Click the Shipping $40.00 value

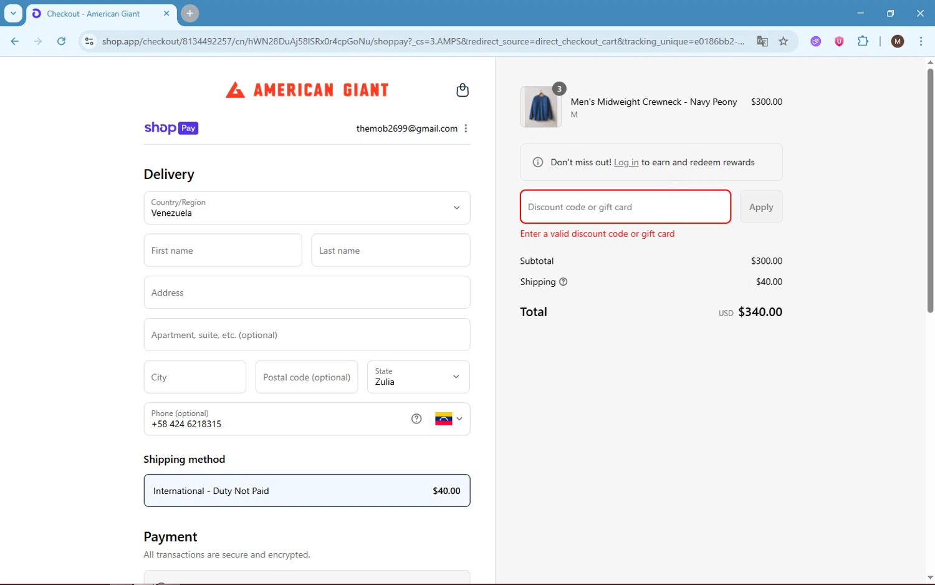coord(769,282)
